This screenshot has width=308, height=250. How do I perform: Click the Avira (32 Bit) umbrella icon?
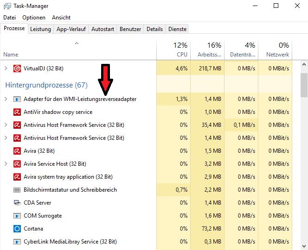(x=17, y=151)
